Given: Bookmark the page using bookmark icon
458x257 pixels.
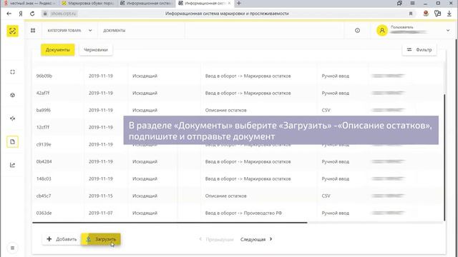Looking at the screenshot, I should pos(411,14).
